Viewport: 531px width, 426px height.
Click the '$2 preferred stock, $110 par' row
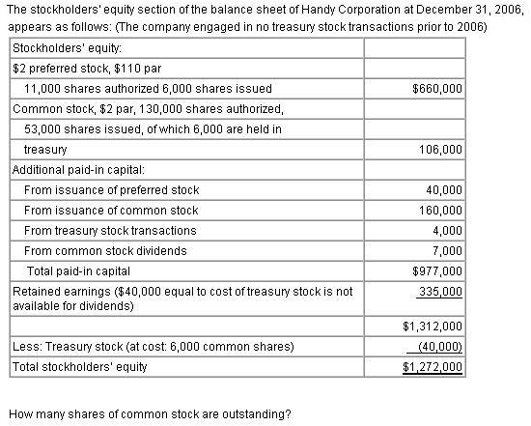[x=187, y=69]
